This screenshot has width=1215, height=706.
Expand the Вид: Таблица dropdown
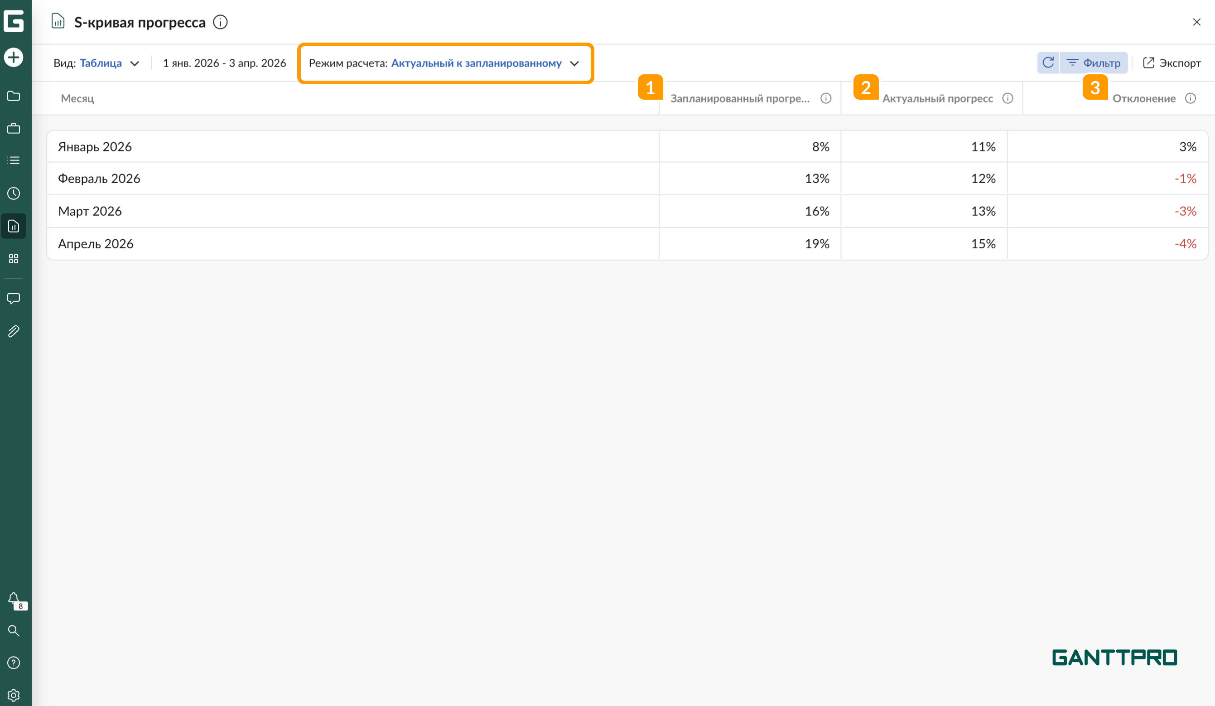pyautogui.click(x=96, y=63)
